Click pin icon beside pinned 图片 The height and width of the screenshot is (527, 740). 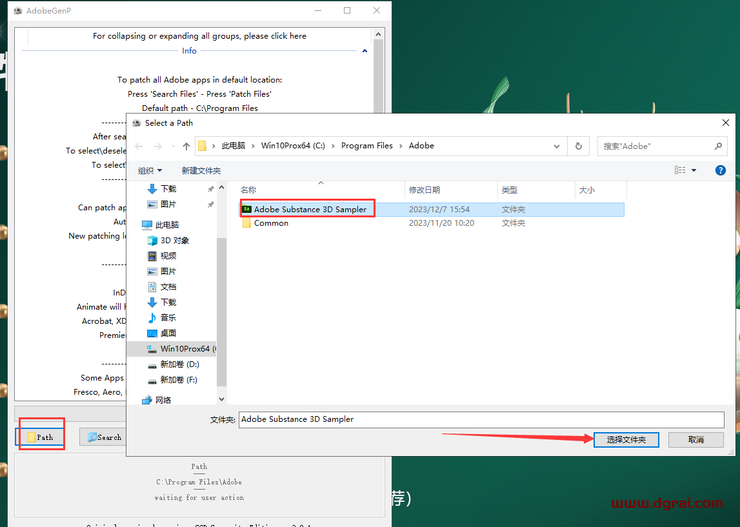point(210,204)
